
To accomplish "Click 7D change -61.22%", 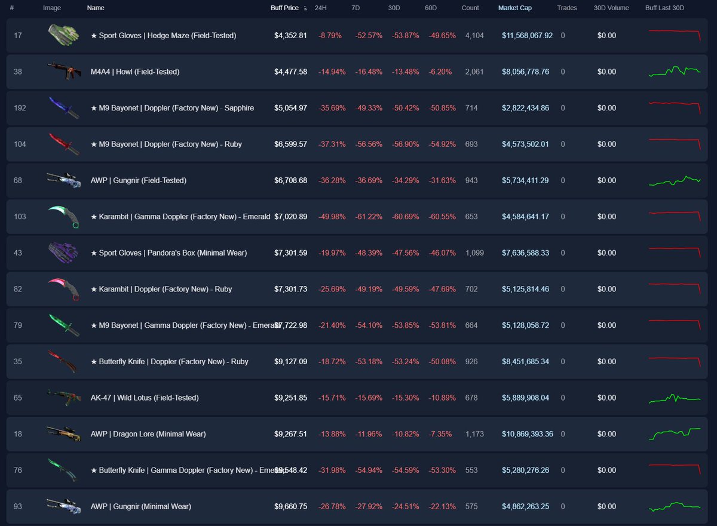I will coord(368,217).
